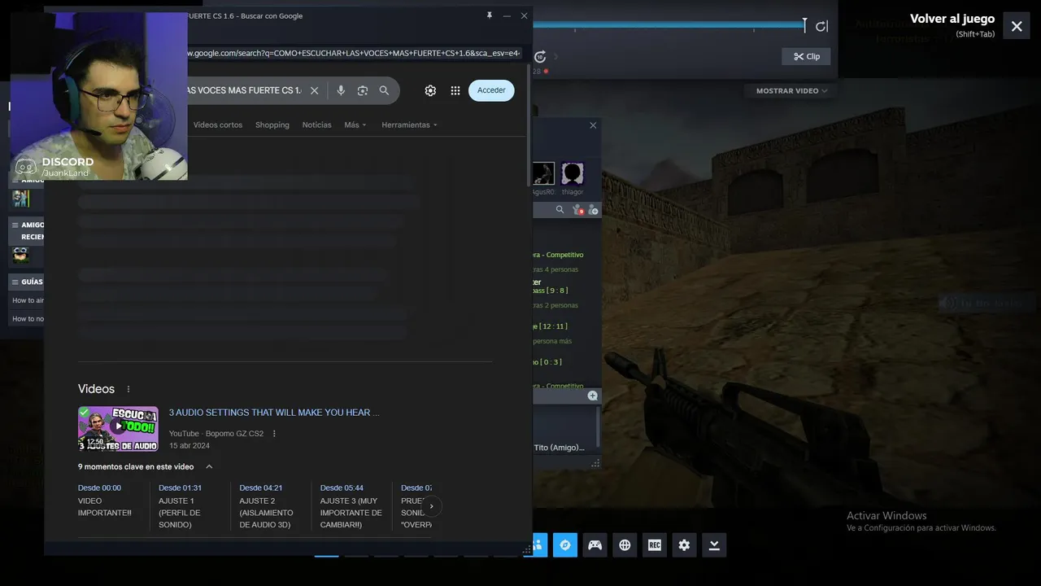Click the Acceder sign-in button
The height and width of the screenshot is (586, 1041).
pyautogui.click(x=491, y=90)
